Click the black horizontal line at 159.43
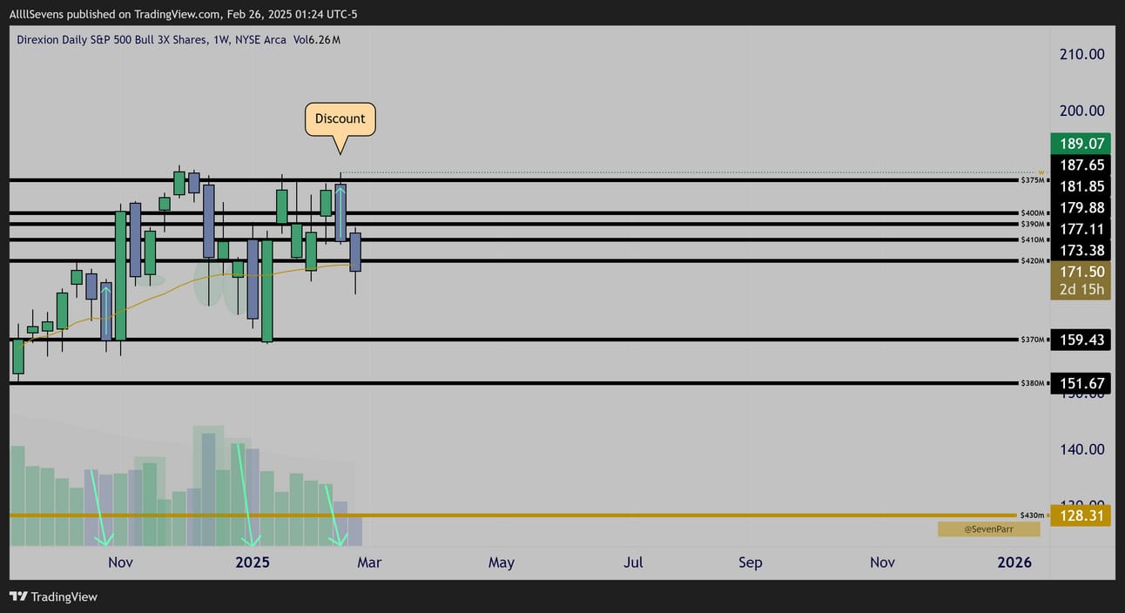This screenshot has height=613, width=1125. [x=514, y=340]
